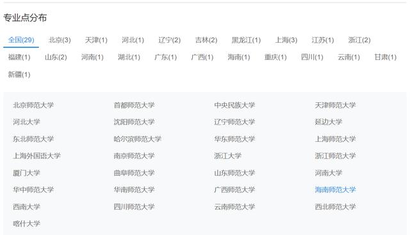
Task: Switch to the 北京(3) tab
Action: pos(60,40)
